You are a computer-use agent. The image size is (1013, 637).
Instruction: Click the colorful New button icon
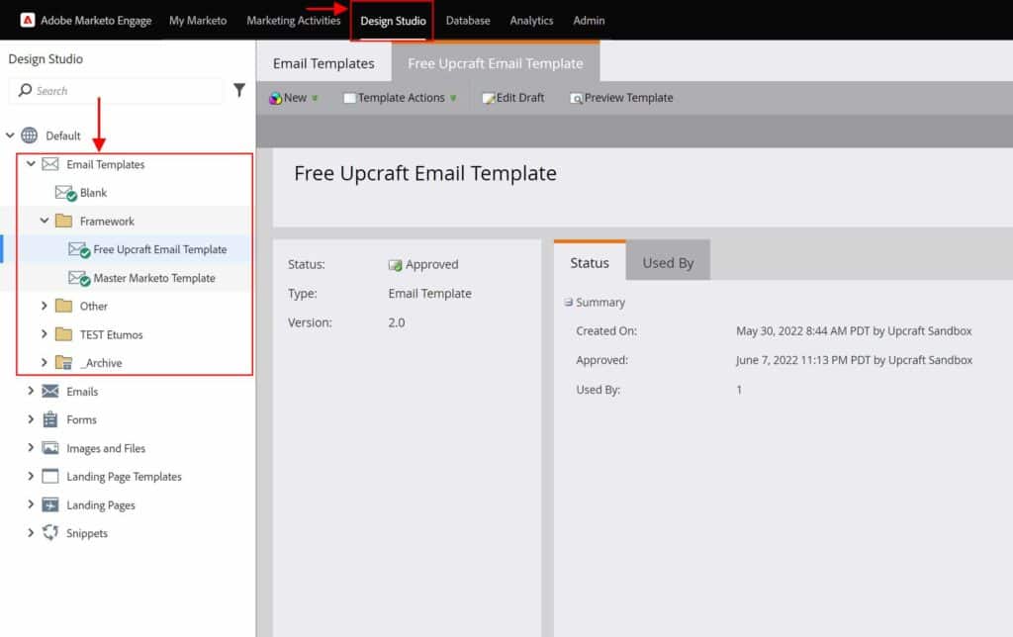276,98
